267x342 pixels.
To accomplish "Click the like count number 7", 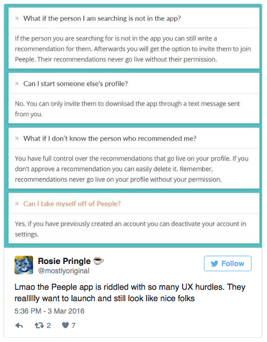I will [x=73, y=325].
